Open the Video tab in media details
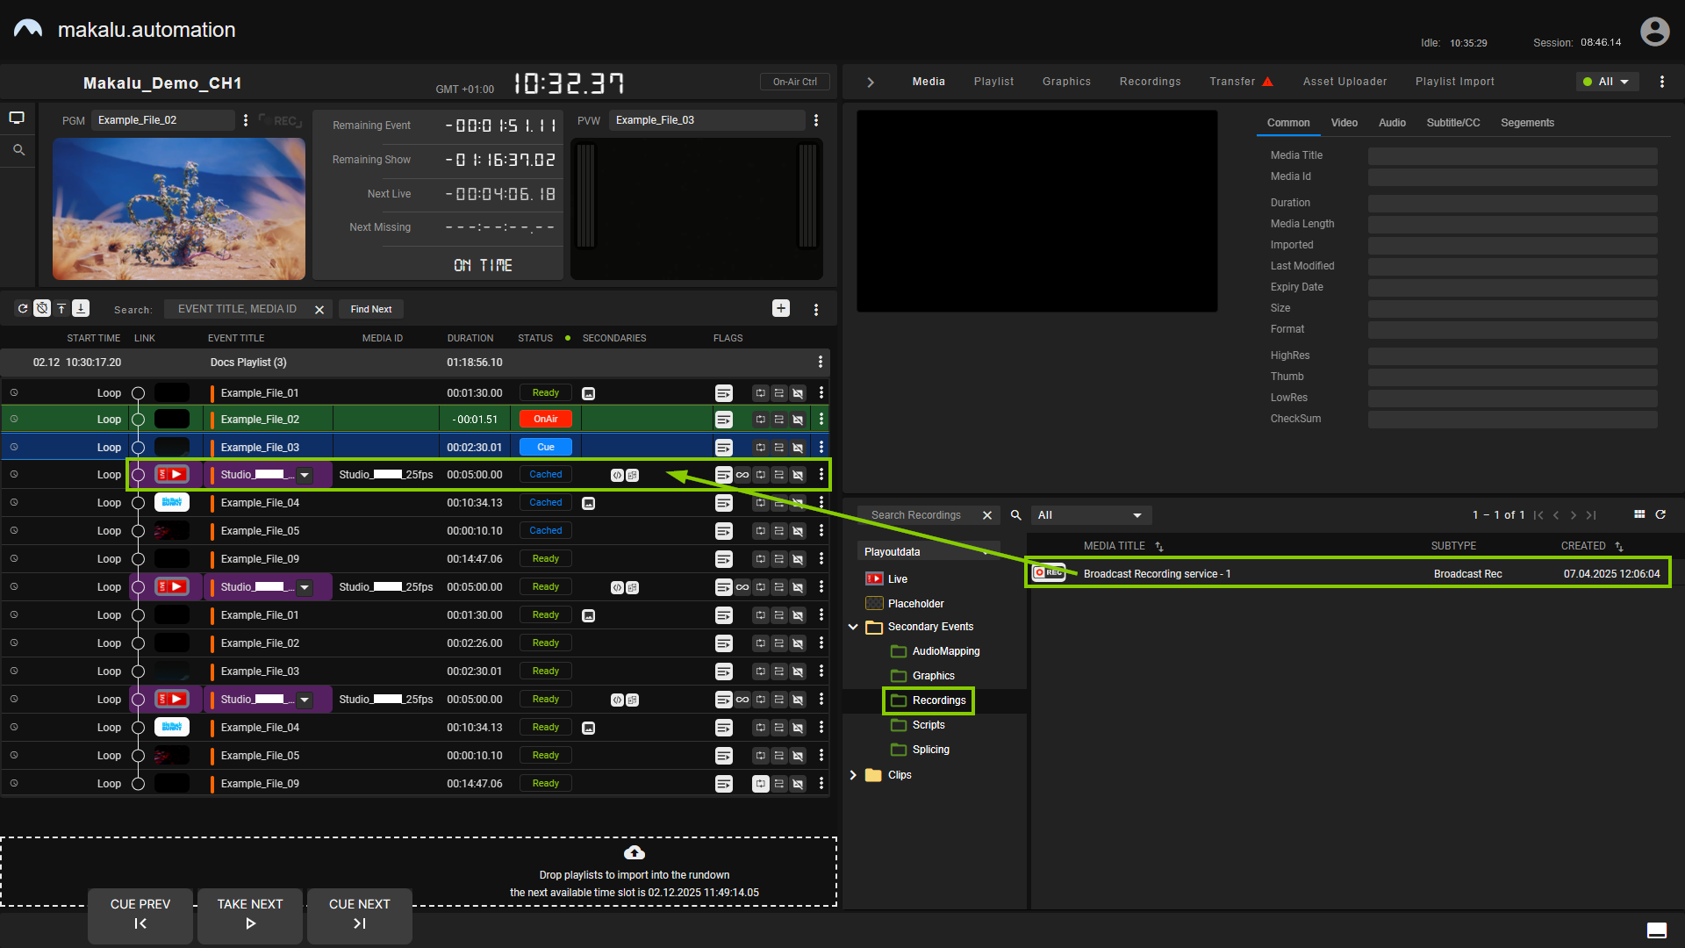This screenshot has width=1685, height=948. click(x=1344, y=123)
